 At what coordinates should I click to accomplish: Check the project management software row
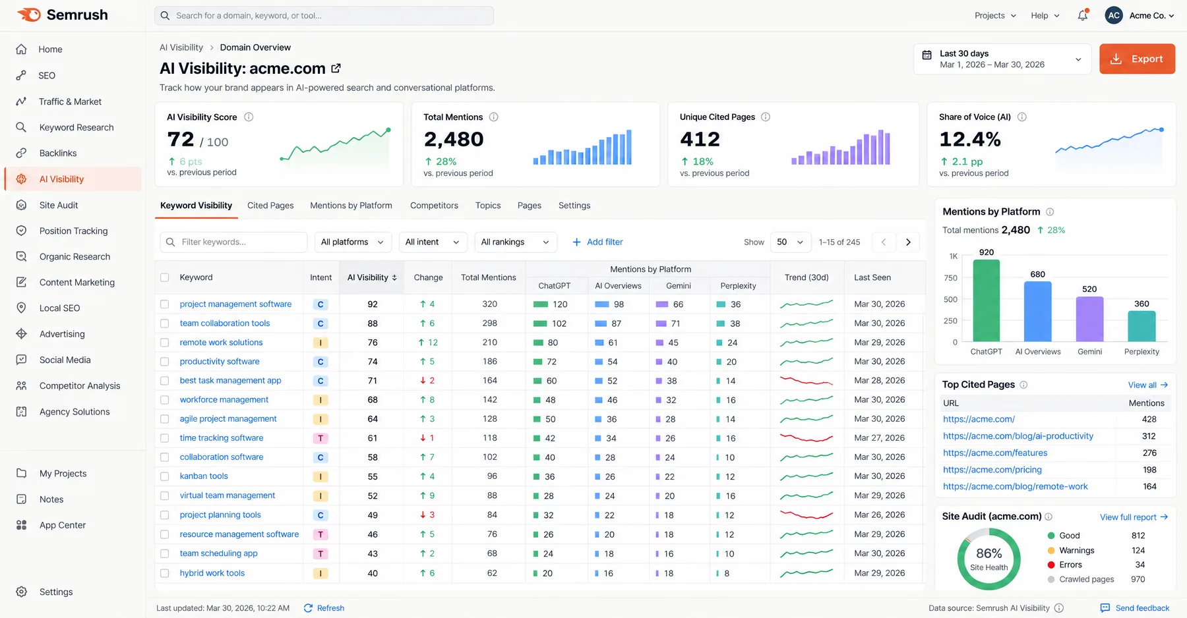coord(165,304)
